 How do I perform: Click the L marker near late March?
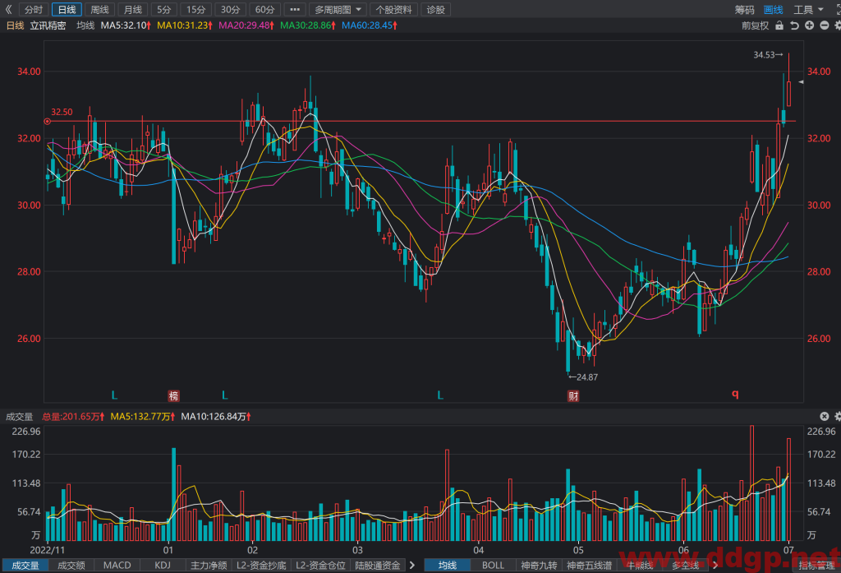(440, 395)
